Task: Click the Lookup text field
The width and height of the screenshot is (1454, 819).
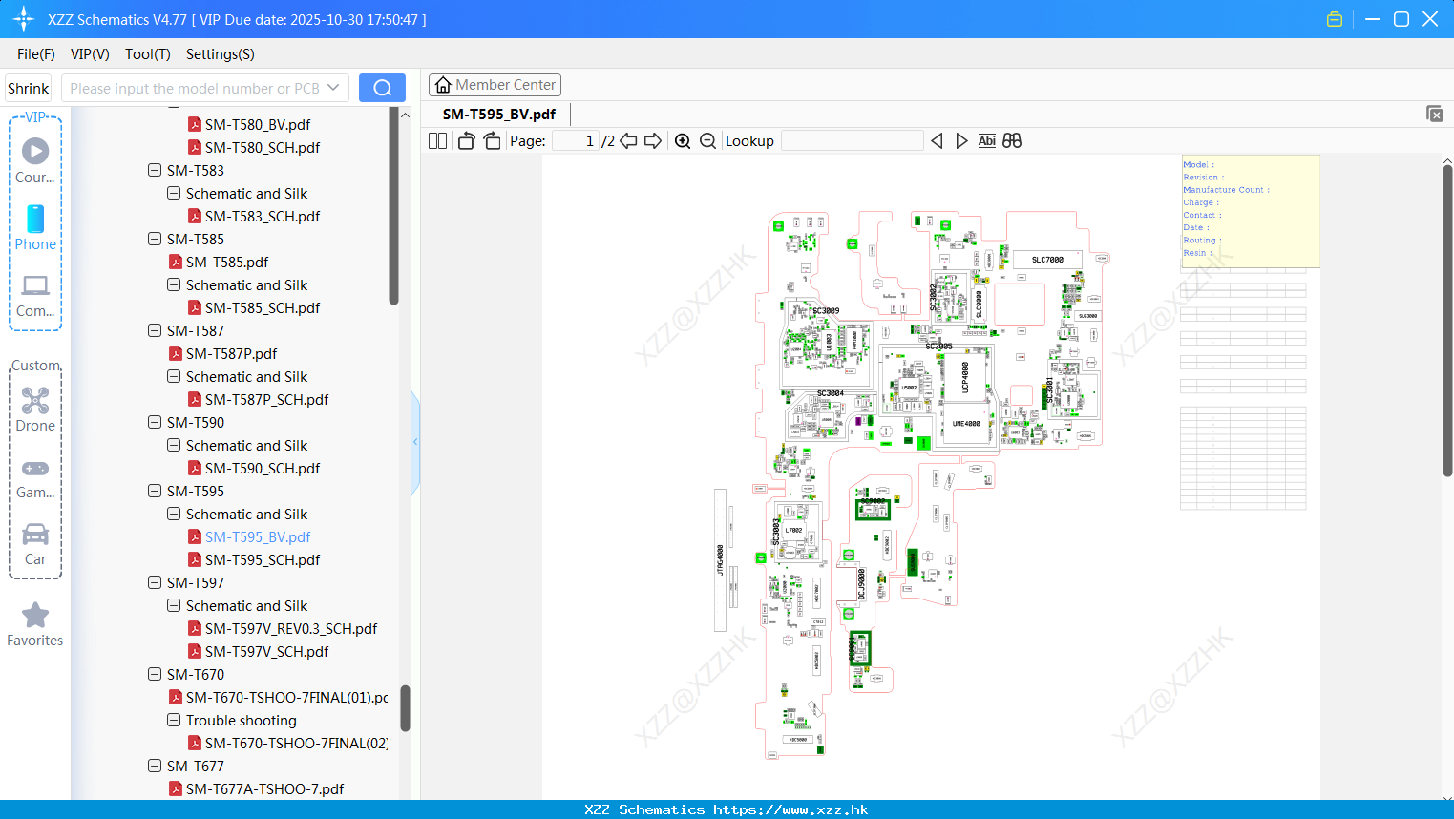Action: pyautogui.click(x=853, y=140)
